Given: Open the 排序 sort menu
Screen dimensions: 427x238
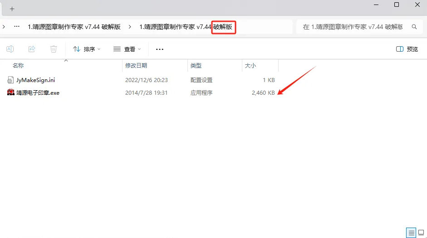Looking at the screenshot, I should coord(87,49).
